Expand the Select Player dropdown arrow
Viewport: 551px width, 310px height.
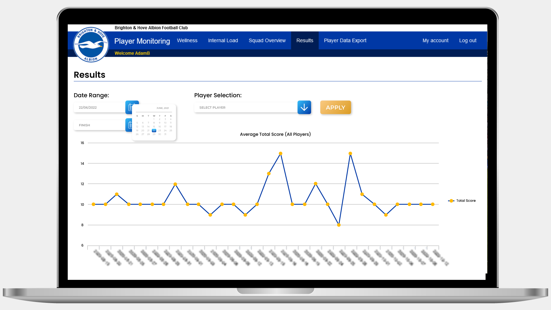304,107
